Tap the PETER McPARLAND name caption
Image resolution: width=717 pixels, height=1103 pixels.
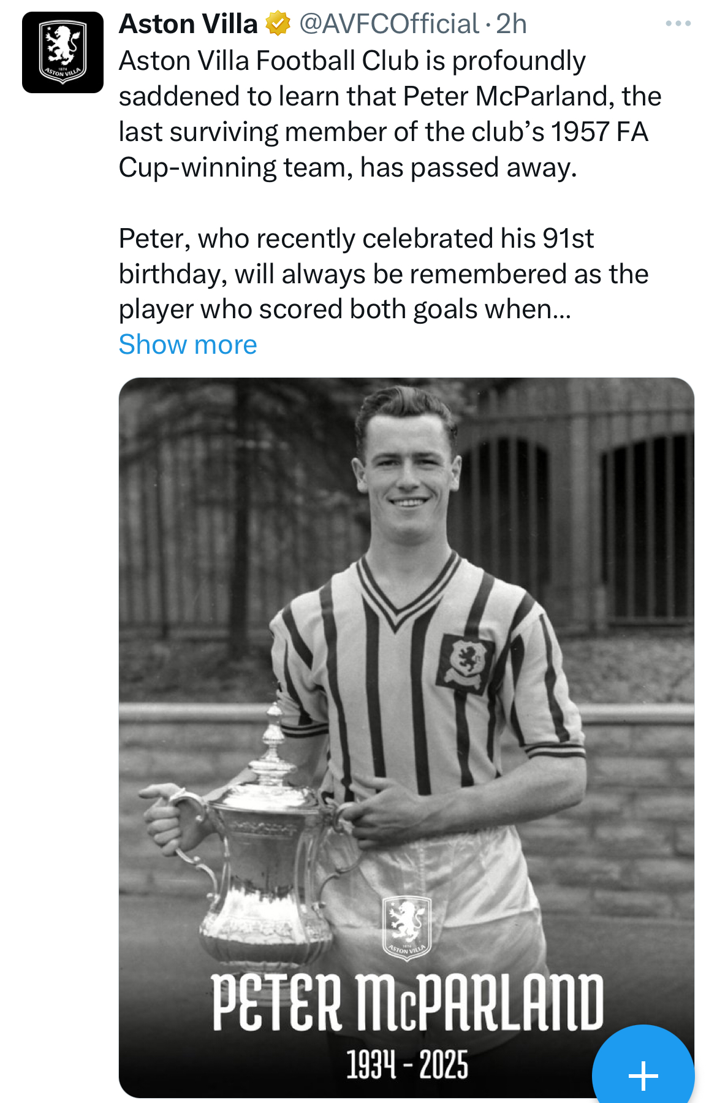[x=408, y=1002]
